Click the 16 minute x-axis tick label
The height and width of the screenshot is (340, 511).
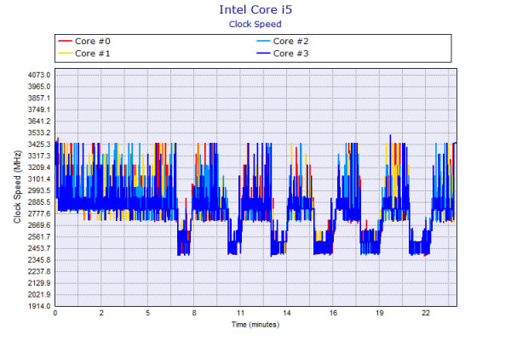(x=333, y=313)
